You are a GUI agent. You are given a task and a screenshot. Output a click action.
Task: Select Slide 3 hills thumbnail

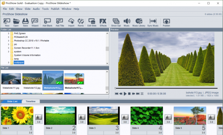[x=103, y=116]
